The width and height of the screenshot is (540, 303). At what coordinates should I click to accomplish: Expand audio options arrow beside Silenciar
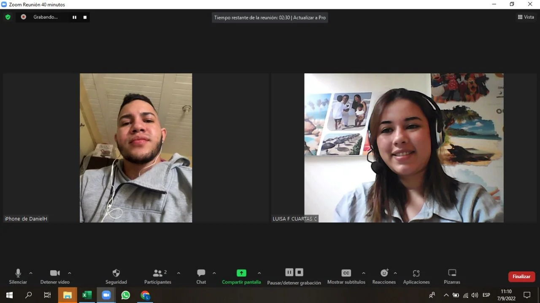coord(31,273)
